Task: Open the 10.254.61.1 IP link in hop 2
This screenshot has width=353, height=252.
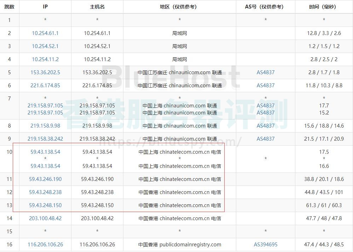Action: [45, 33]
